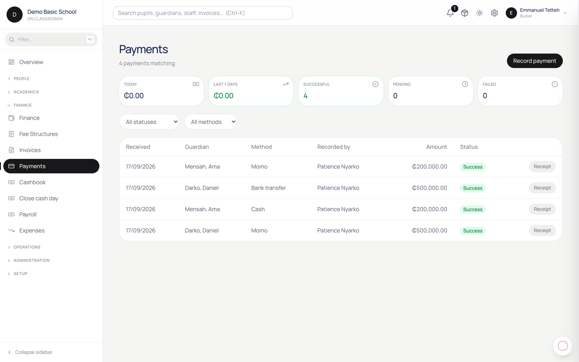Screen dimensions: 579x362
Task: Open settings gear icon
Action: pos(495,13)
